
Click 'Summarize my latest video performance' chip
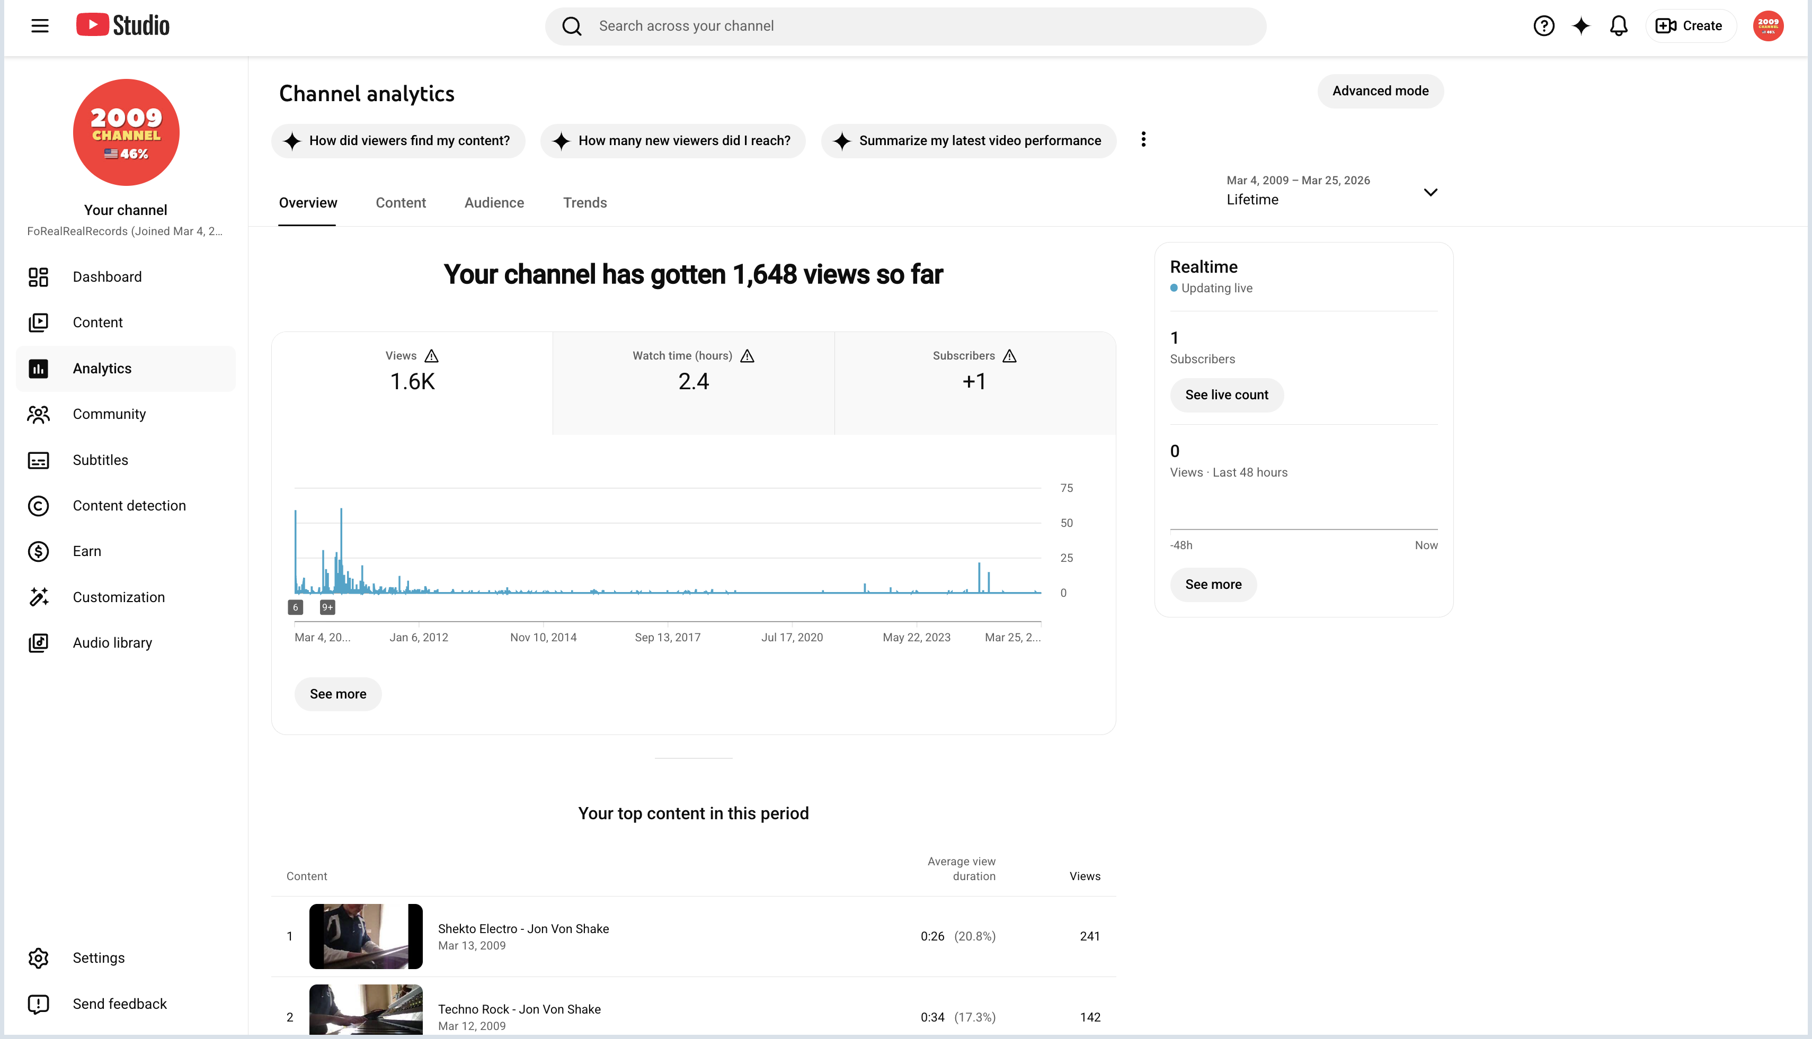(969, 141)
